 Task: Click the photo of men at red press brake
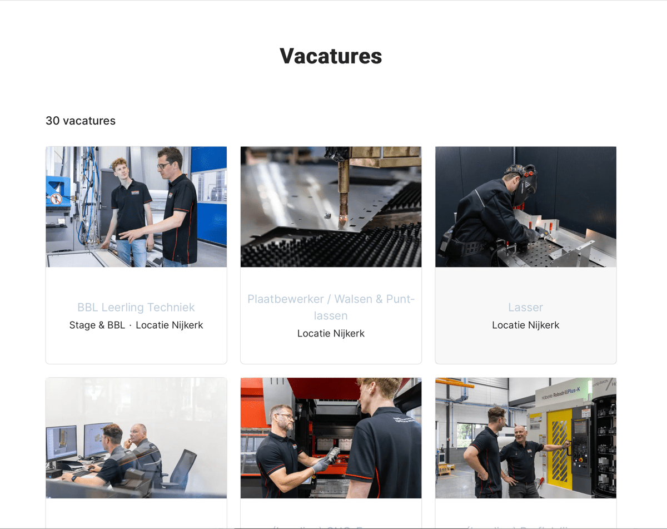coord(331,438)
